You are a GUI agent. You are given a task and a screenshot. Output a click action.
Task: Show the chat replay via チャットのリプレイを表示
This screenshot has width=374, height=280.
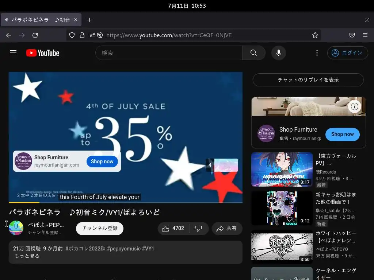[308, 80]
